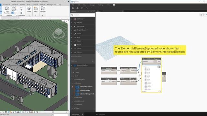Open Dynamo File menu

click(73, 5)
